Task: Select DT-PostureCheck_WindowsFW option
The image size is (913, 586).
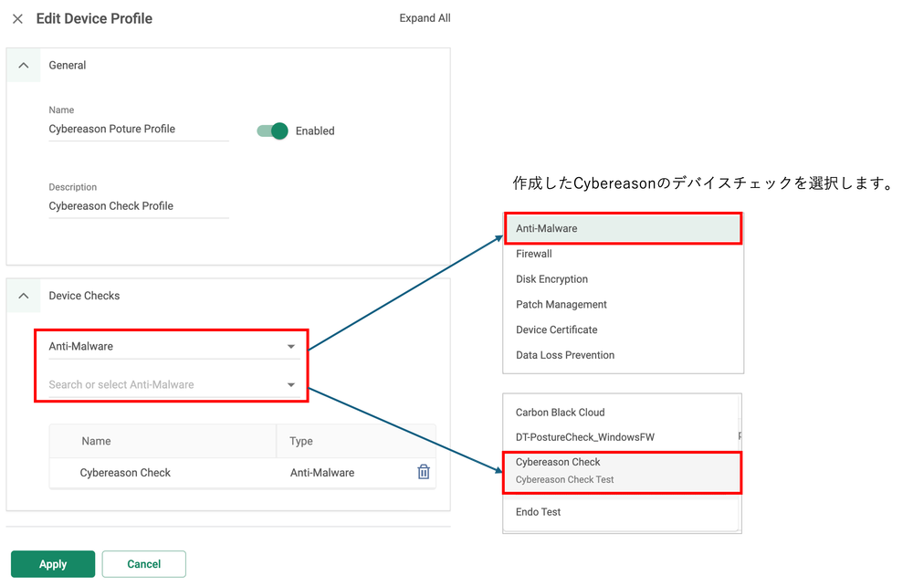Action: (622, 437)
